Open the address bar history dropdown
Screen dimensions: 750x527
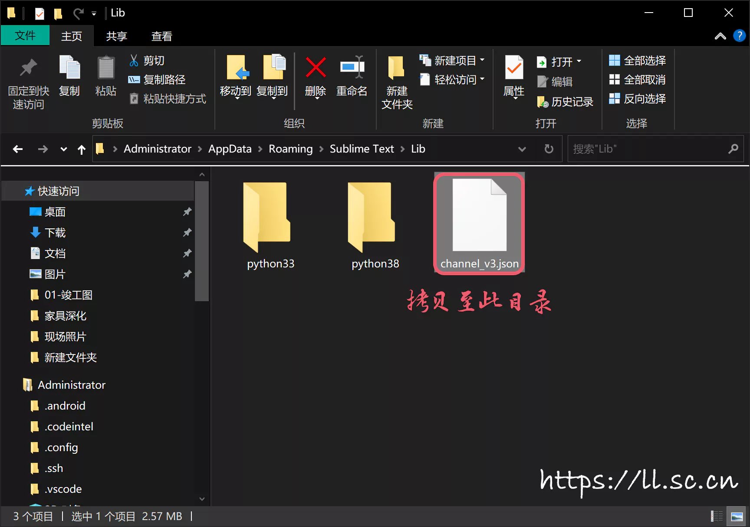(x=522, y=149)
